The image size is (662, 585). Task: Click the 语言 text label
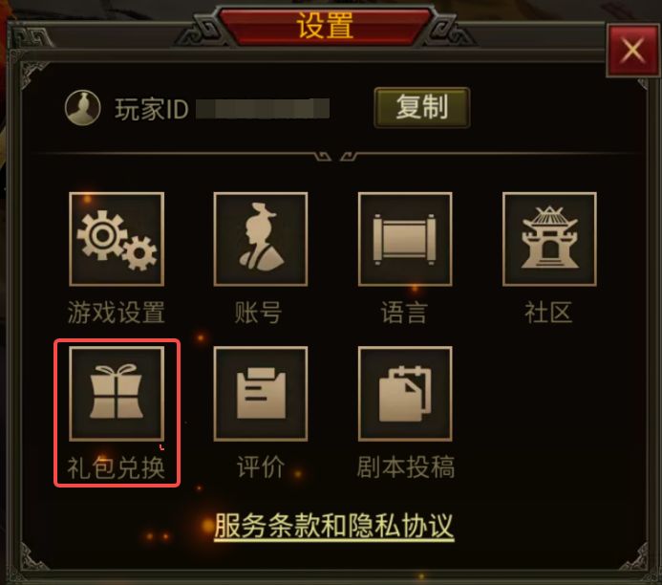404,313
